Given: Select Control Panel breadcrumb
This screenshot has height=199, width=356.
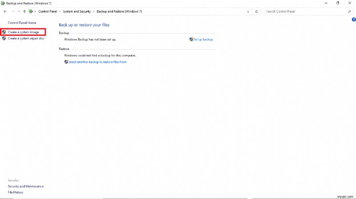Looking at the screenshot, I should click(x=48, y=12).
